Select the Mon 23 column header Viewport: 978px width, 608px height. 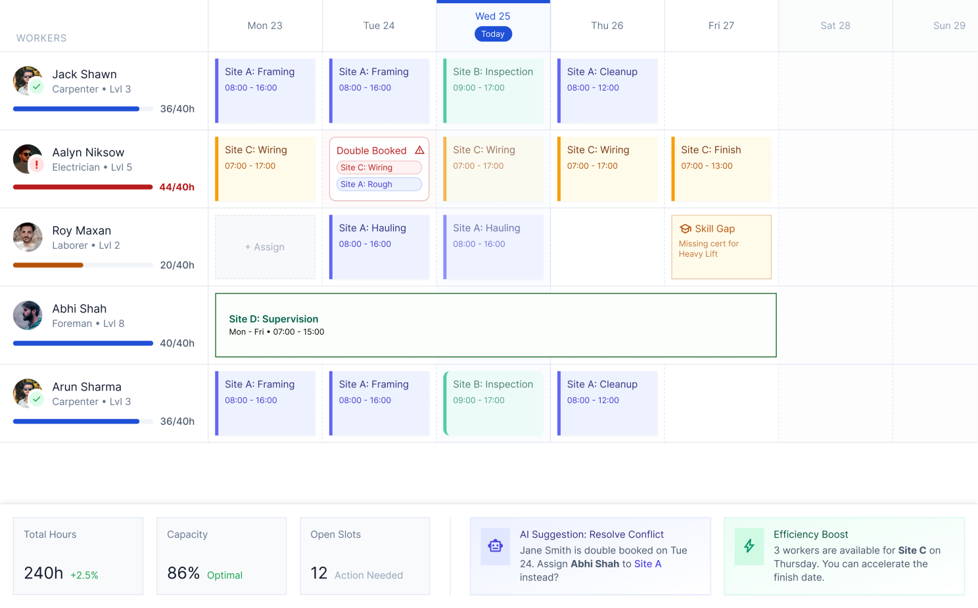[x=265, y=26]
